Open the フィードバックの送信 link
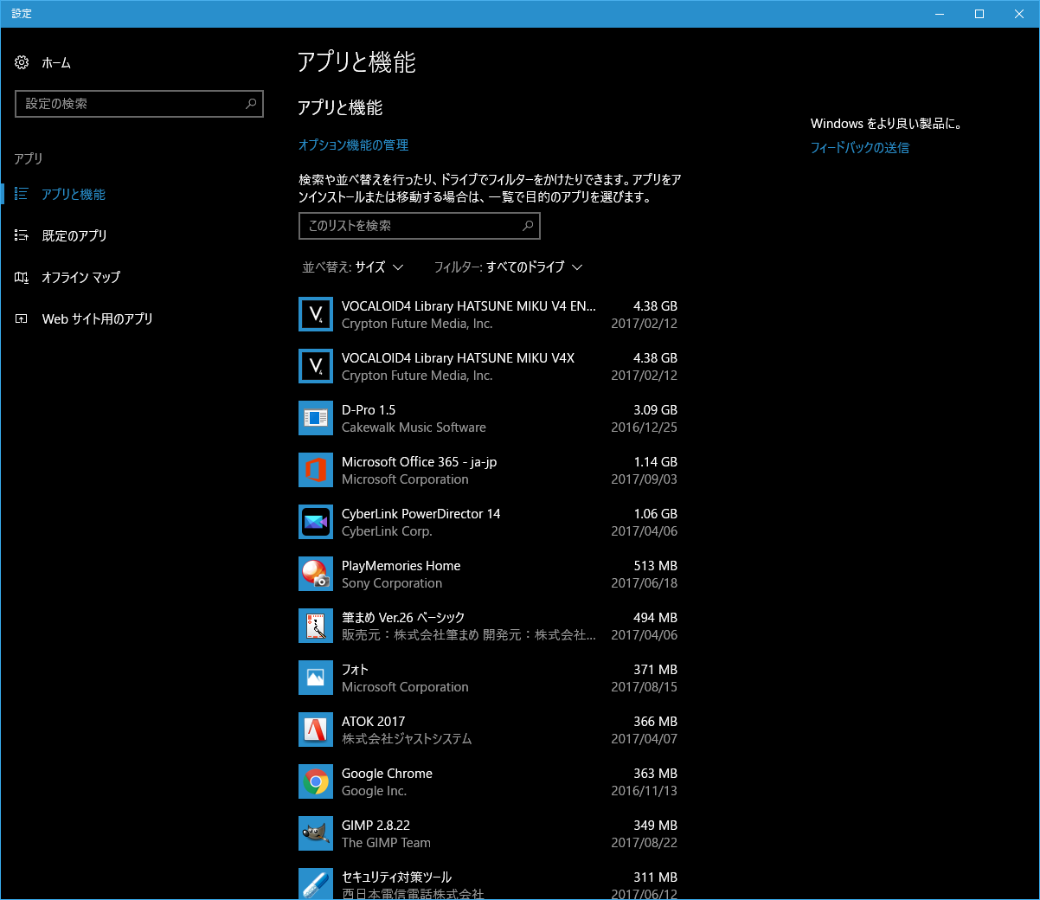Image resolution: width=1040 pixels, height=900 pixels. pos(860,148)
